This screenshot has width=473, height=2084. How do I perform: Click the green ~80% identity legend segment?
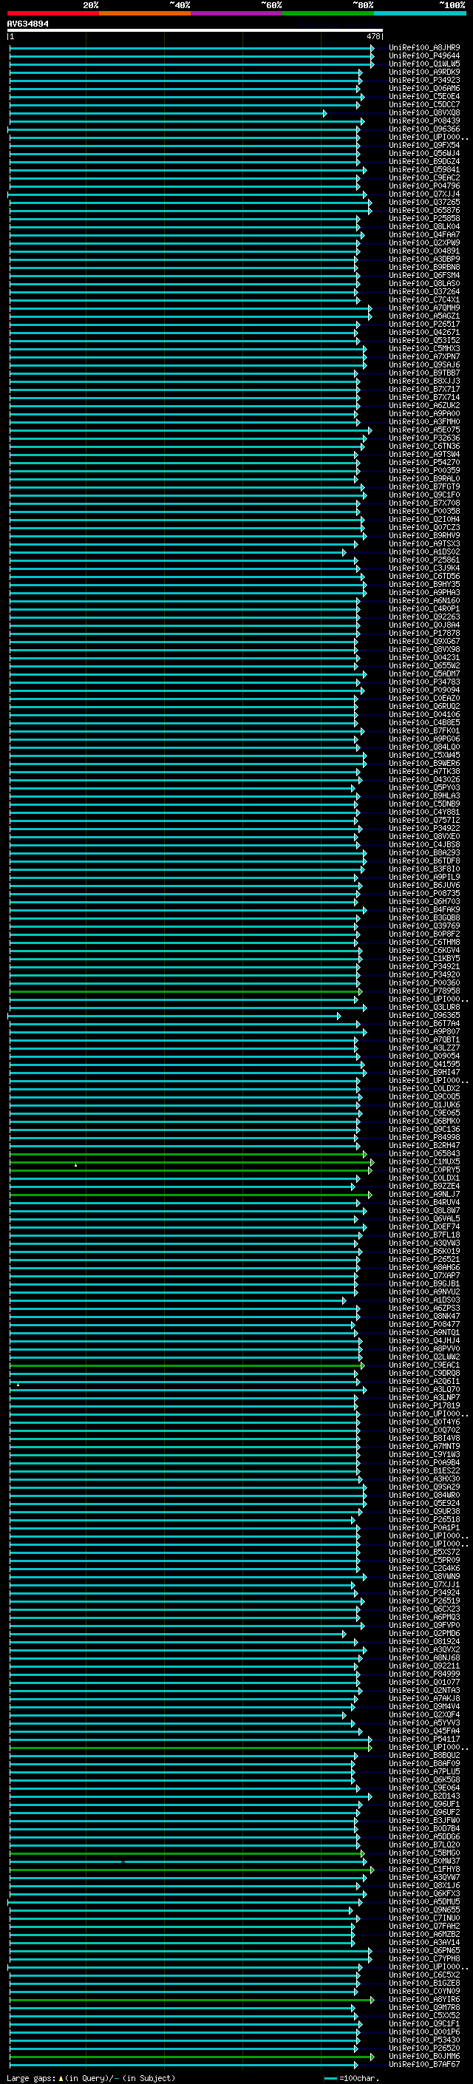(x=328, y=13)
